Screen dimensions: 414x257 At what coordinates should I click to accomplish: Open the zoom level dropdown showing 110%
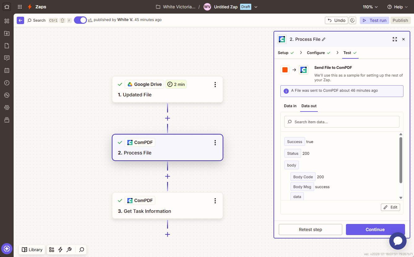370,6
